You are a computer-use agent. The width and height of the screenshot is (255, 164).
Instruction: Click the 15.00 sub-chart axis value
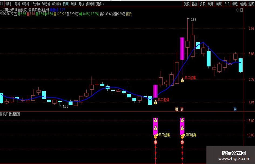(x=251, y=121)
